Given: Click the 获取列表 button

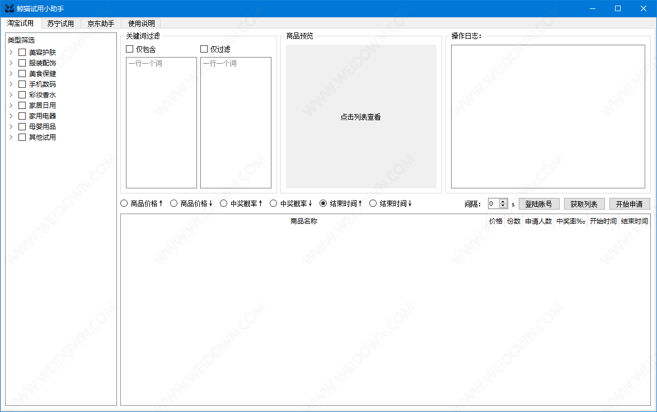Looking at the screenshot, I should pyautogui.click(x=584, y=204).
